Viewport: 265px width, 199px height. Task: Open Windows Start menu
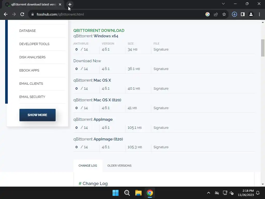coord(116,193)
